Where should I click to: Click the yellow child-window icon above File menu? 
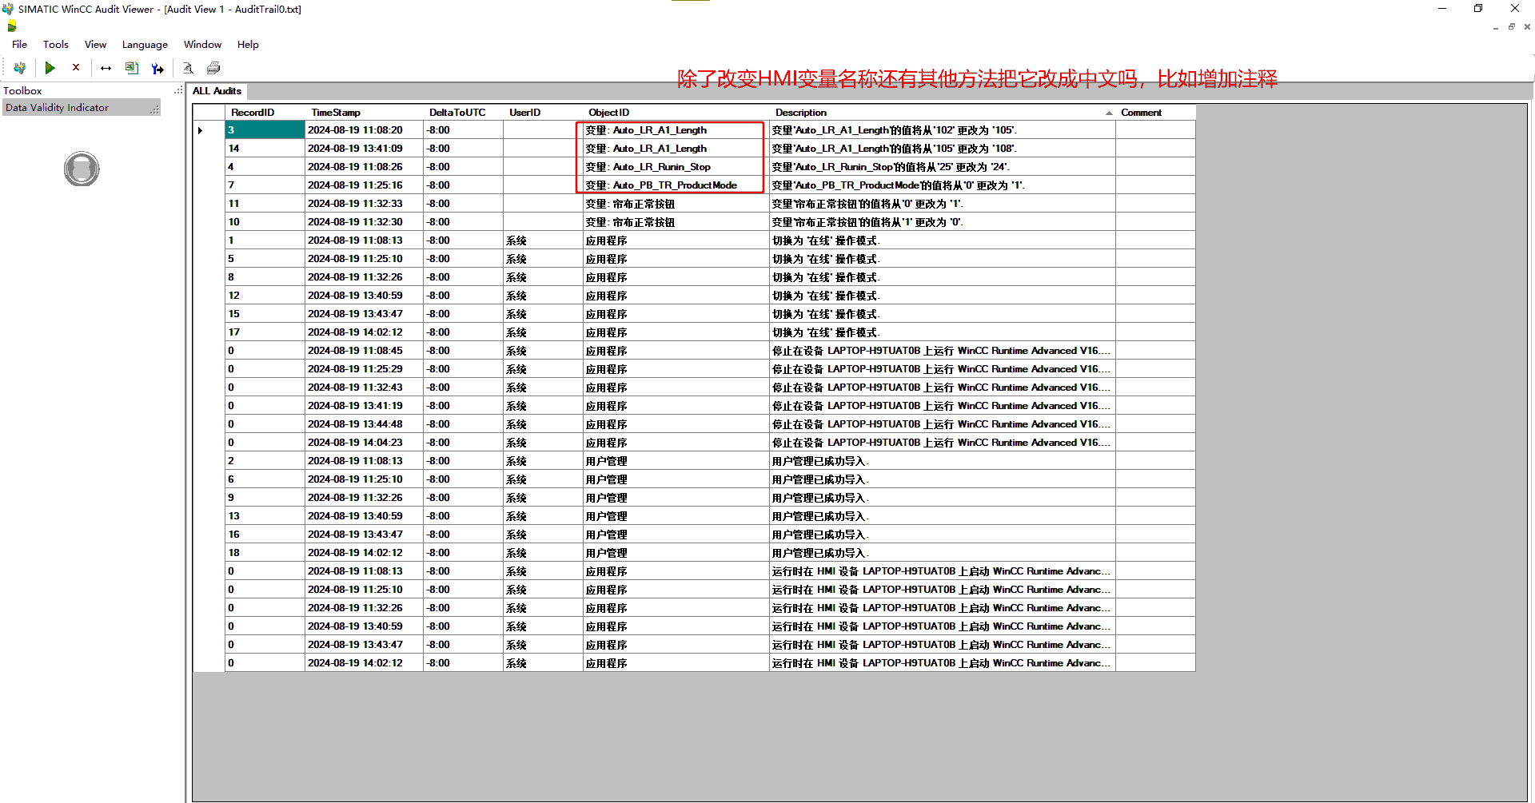[x=12, y=26]
